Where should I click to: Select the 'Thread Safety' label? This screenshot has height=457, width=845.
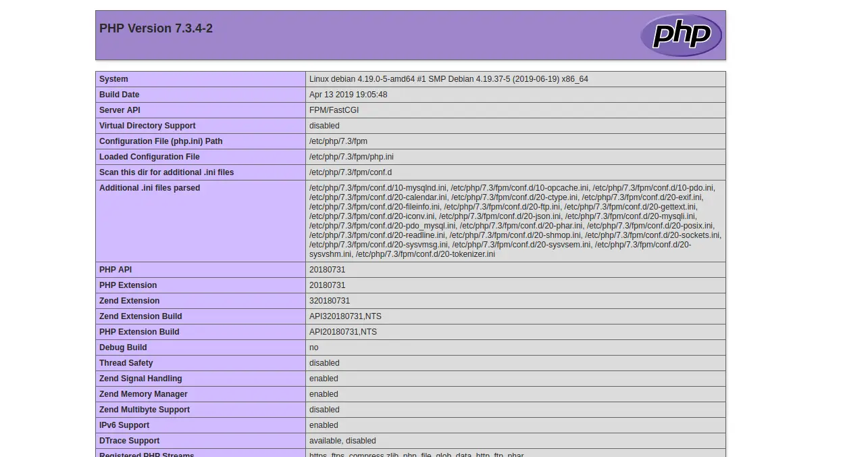(126, 363)
